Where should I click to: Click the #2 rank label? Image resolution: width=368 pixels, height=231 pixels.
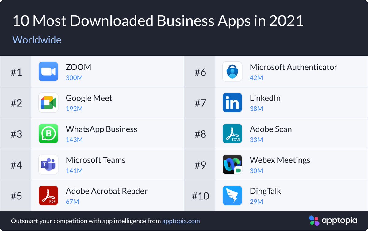(x=16, y=103)
